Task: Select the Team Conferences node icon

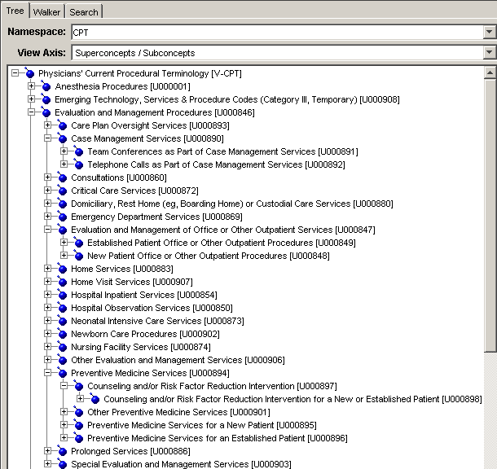Action: 78,151
